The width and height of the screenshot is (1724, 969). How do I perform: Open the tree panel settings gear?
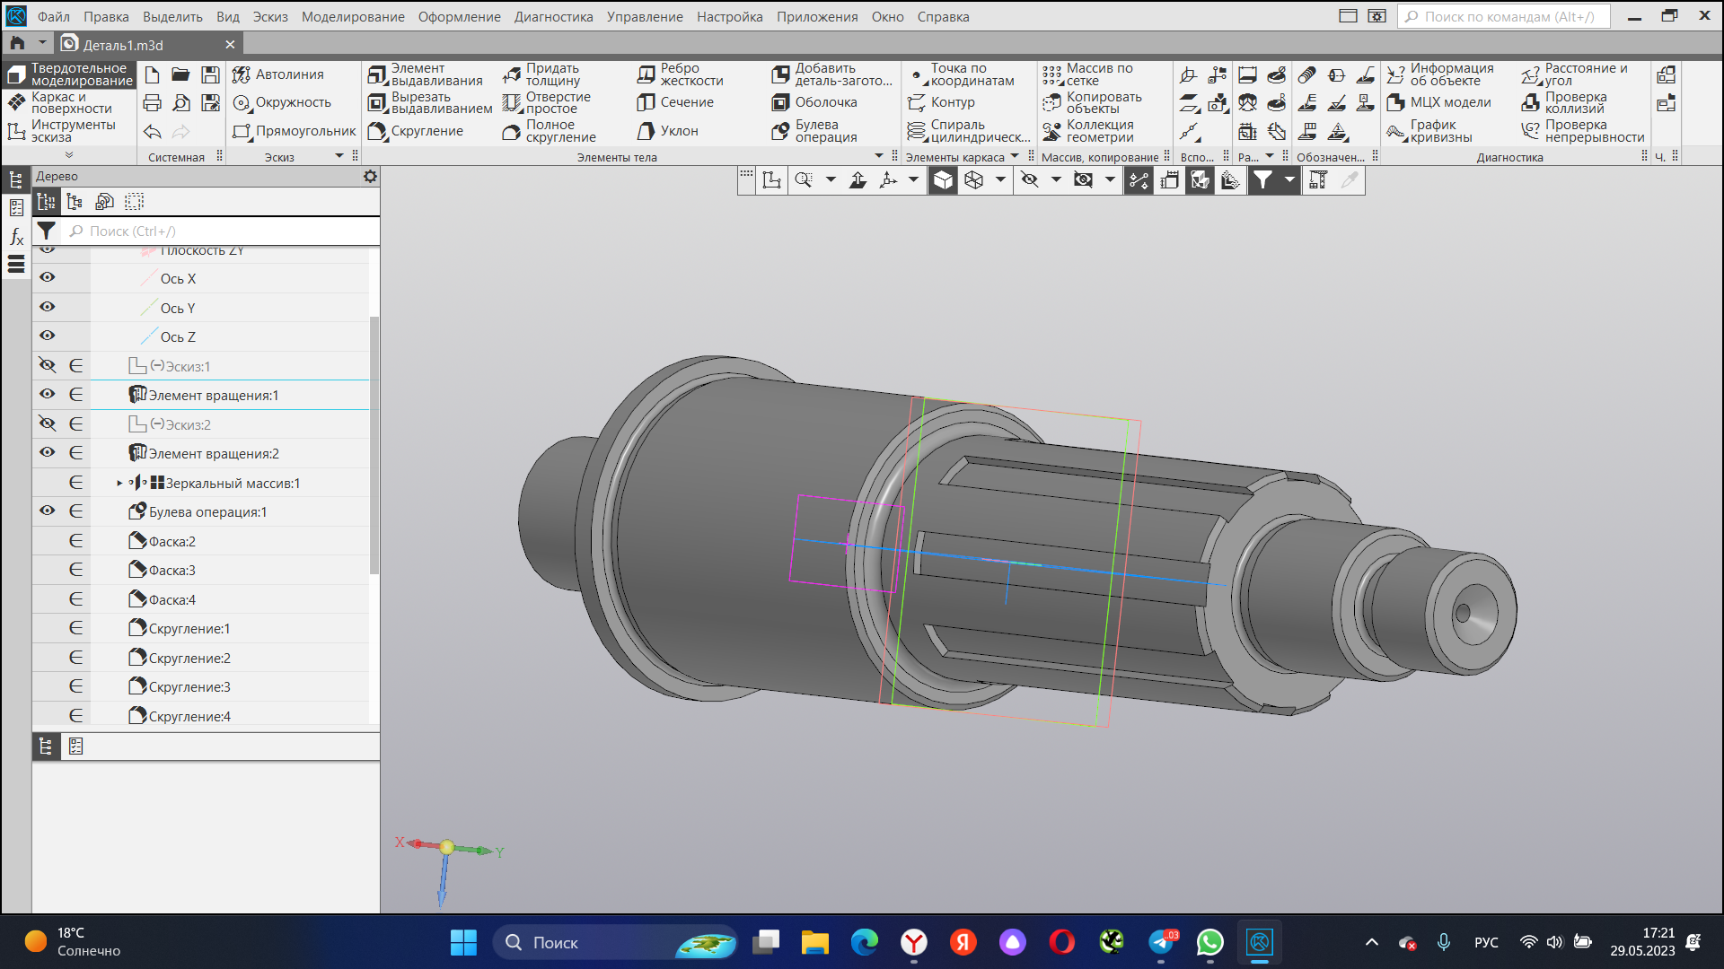click(370, 177)
